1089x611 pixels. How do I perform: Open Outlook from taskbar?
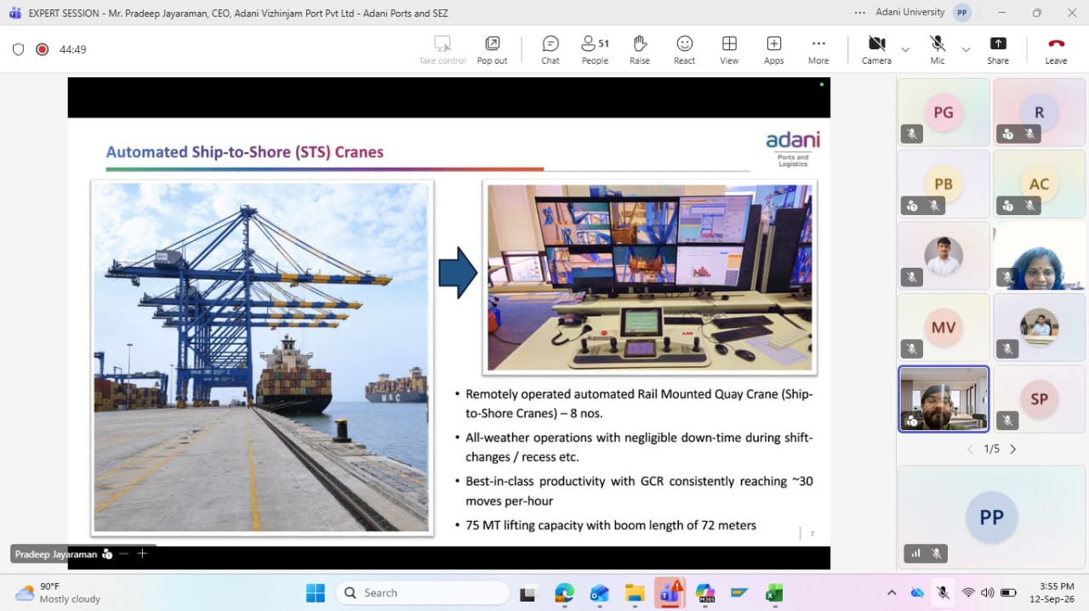[599, 592]
